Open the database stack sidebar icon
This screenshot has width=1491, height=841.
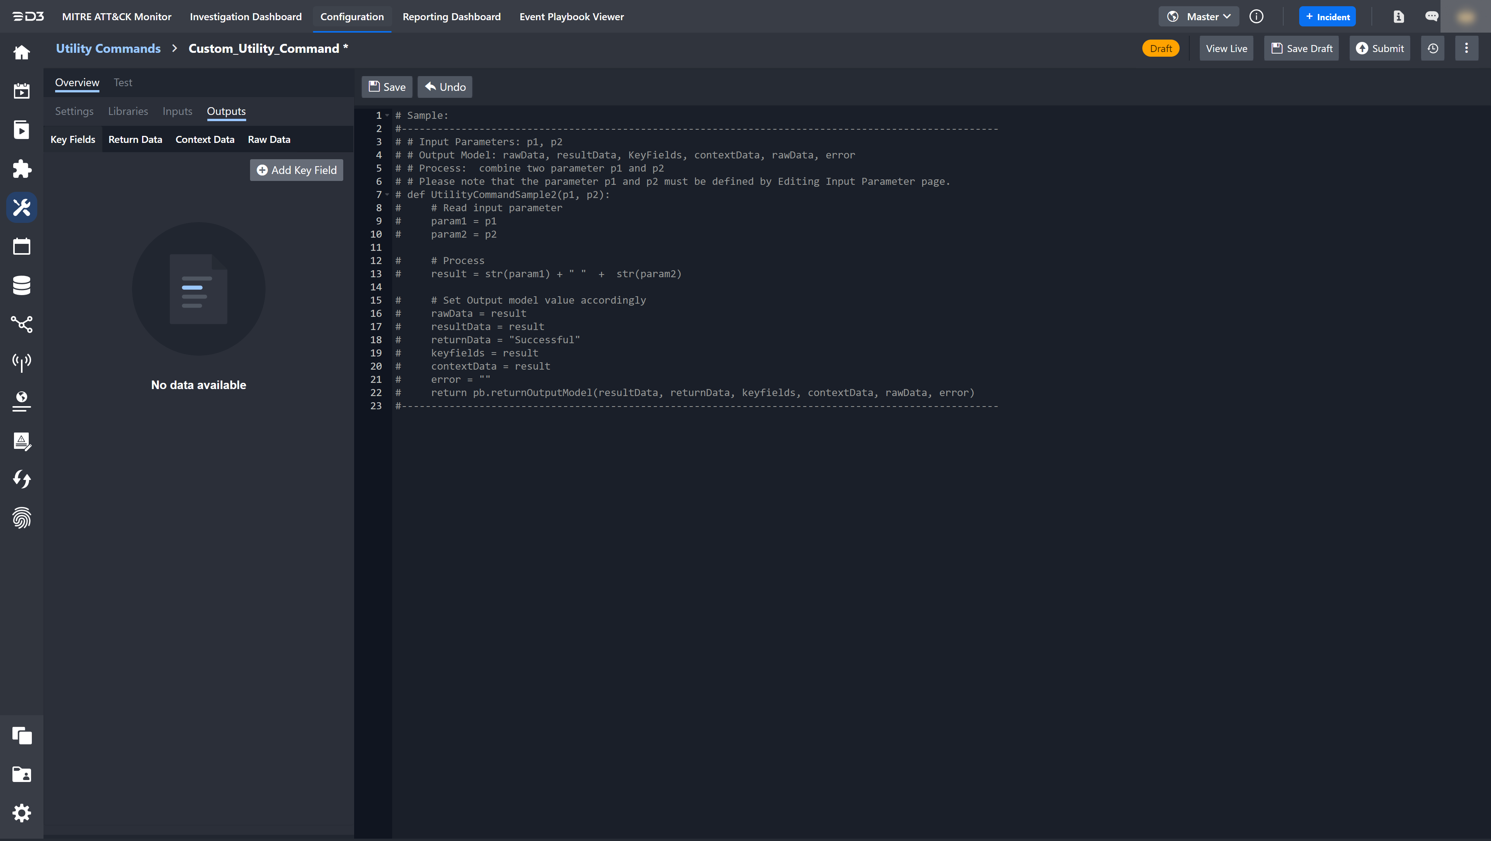click(x=21, y=285)
